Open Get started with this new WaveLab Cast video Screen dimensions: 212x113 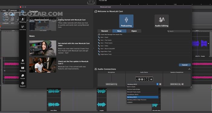tap(74, 45)
